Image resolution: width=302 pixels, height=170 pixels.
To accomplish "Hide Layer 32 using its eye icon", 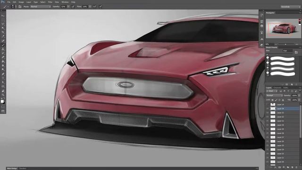I will [268, 117].
